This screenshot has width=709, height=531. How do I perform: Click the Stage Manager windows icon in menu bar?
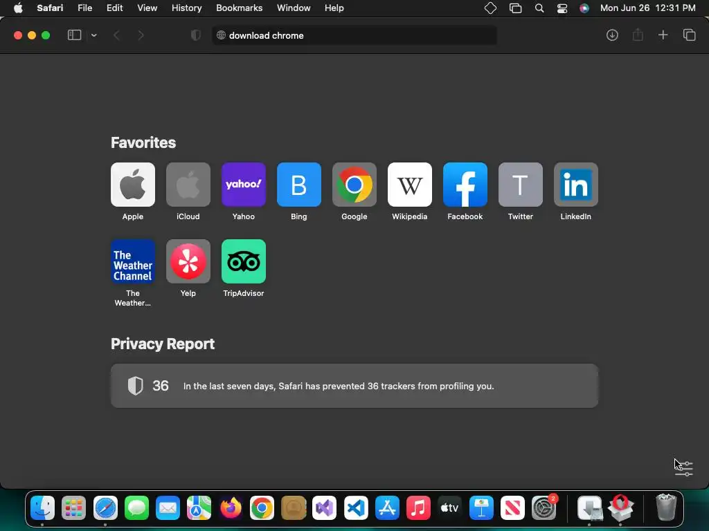coord(515,8)
